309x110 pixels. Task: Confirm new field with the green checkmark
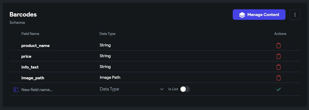278,89
